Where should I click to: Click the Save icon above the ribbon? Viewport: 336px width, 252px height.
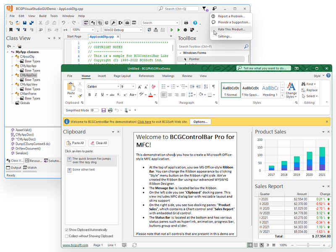tap(103, 110)
